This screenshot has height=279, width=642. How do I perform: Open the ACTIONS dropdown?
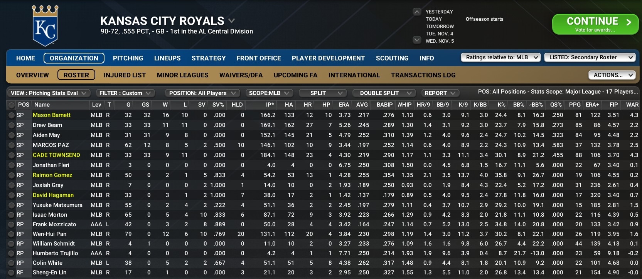[x=612, y=75]
